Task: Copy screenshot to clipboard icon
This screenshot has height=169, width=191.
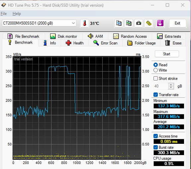Action: tap(129, 23)
